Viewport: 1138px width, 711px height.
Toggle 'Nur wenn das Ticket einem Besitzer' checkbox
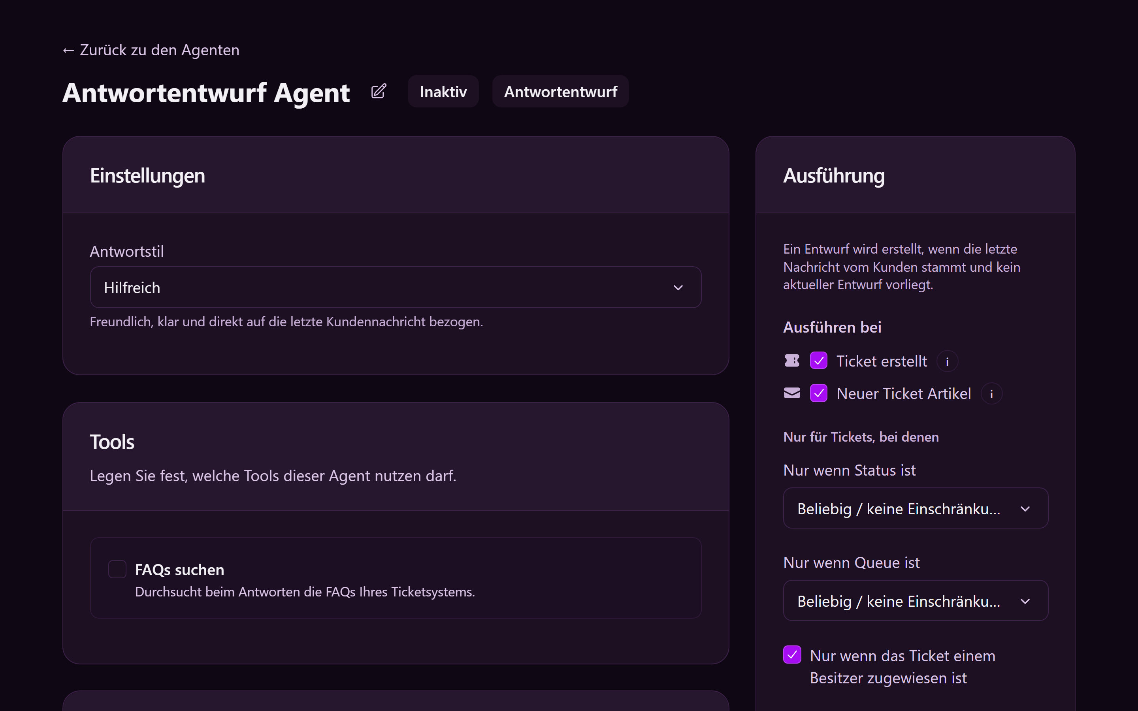point(792,655)
